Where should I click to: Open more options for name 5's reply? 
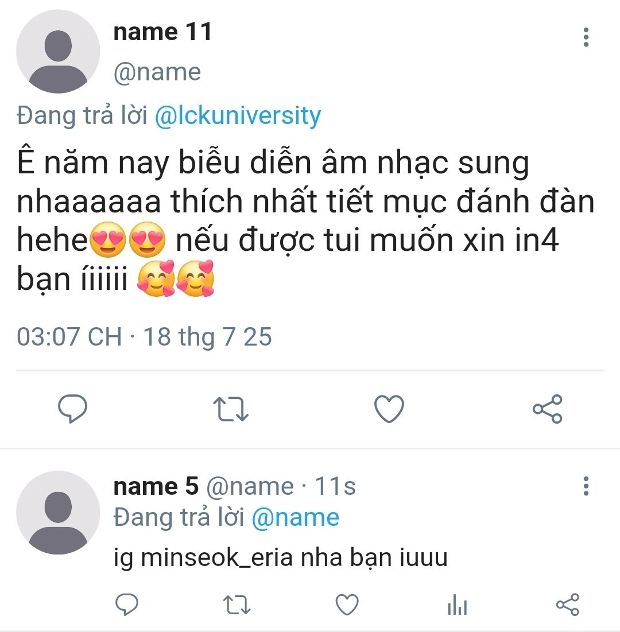pos(586,486)
